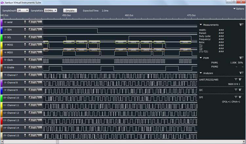
Task: Set rising edge trigger on serial channel
Action: [30, 22]
